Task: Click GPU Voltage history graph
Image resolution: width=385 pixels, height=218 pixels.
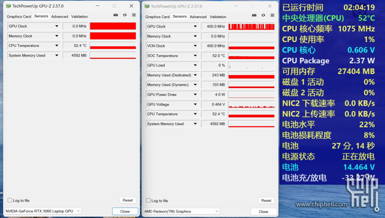Action: click(251, 104)
